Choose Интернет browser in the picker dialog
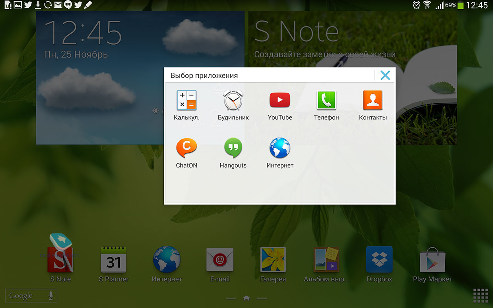The image size is (493, 308). point(280,149)
